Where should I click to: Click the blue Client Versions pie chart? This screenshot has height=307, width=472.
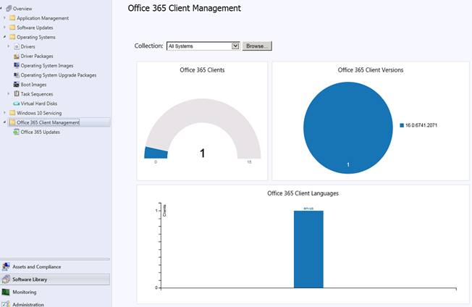pos(348,128)
